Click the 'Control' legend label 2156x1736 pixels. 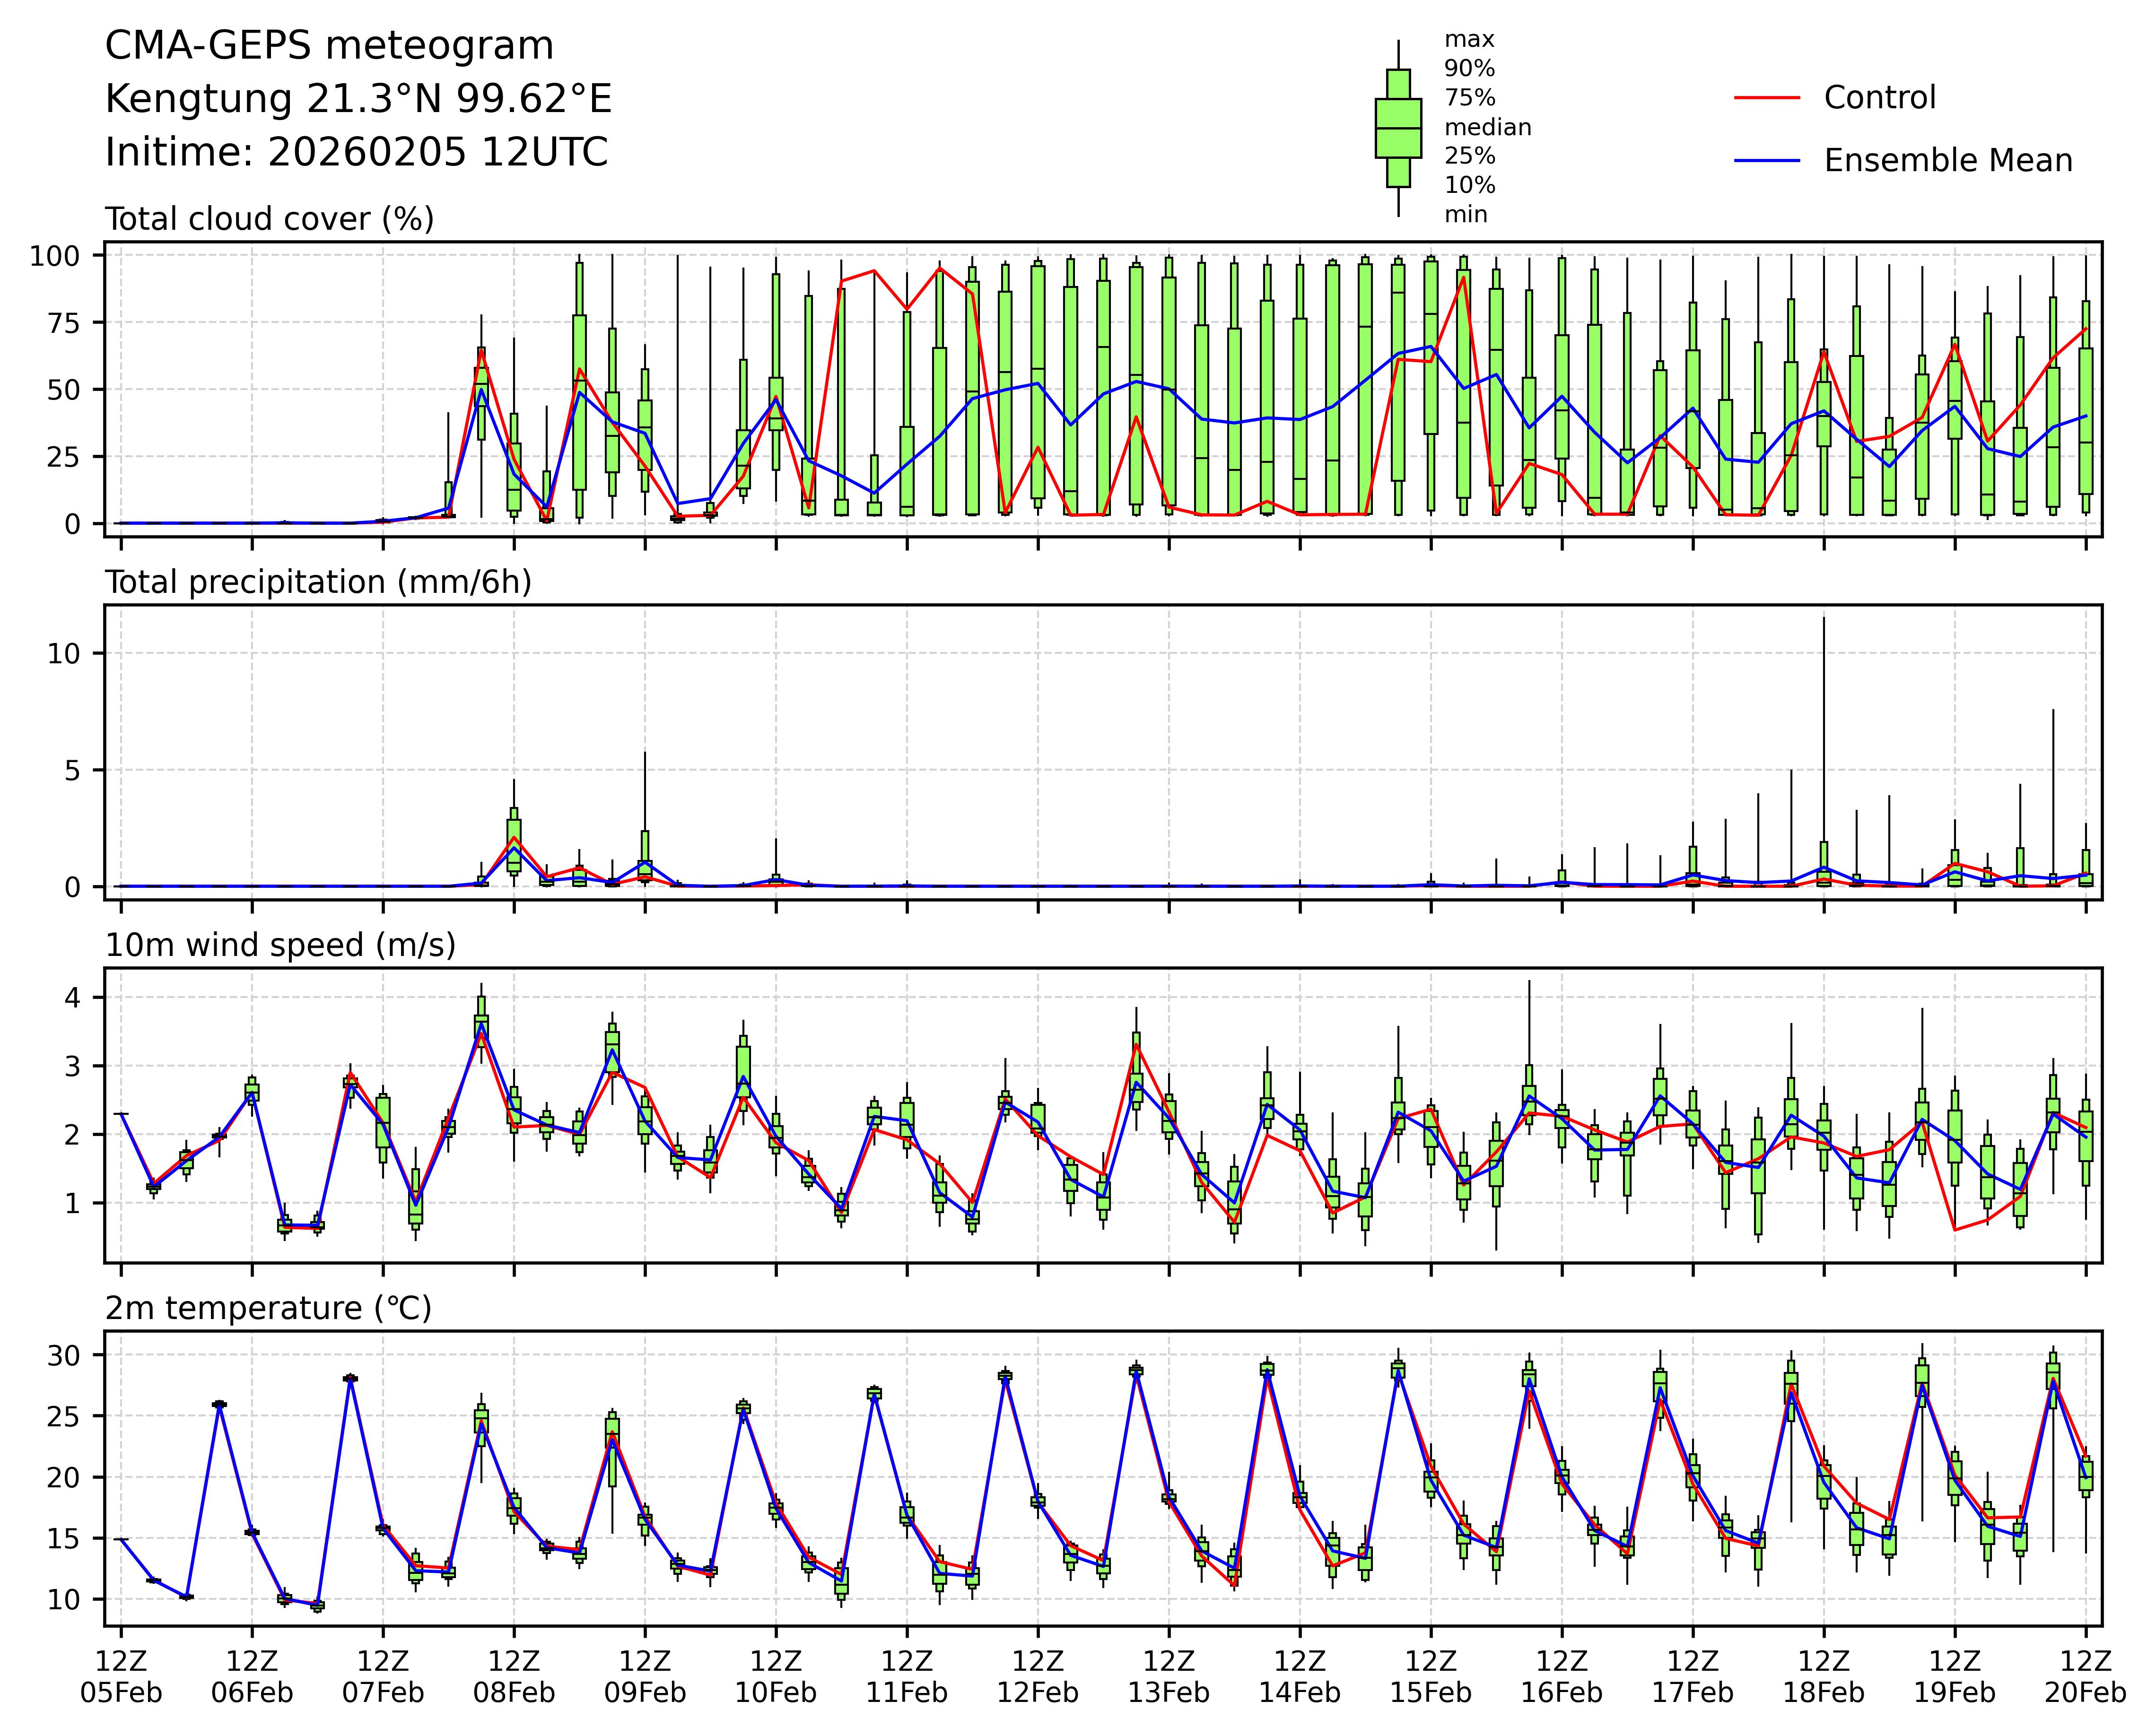1879,98
